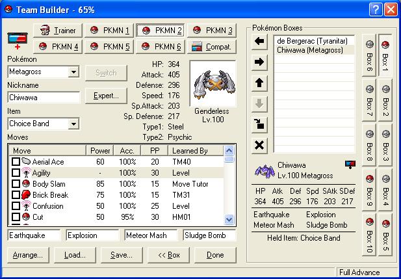Click the Brick Break fist icon
401x279 pixels.
(26, 195)
